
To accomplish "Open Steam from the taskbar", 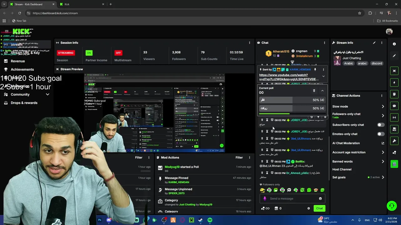I will (x=200, y=220).
